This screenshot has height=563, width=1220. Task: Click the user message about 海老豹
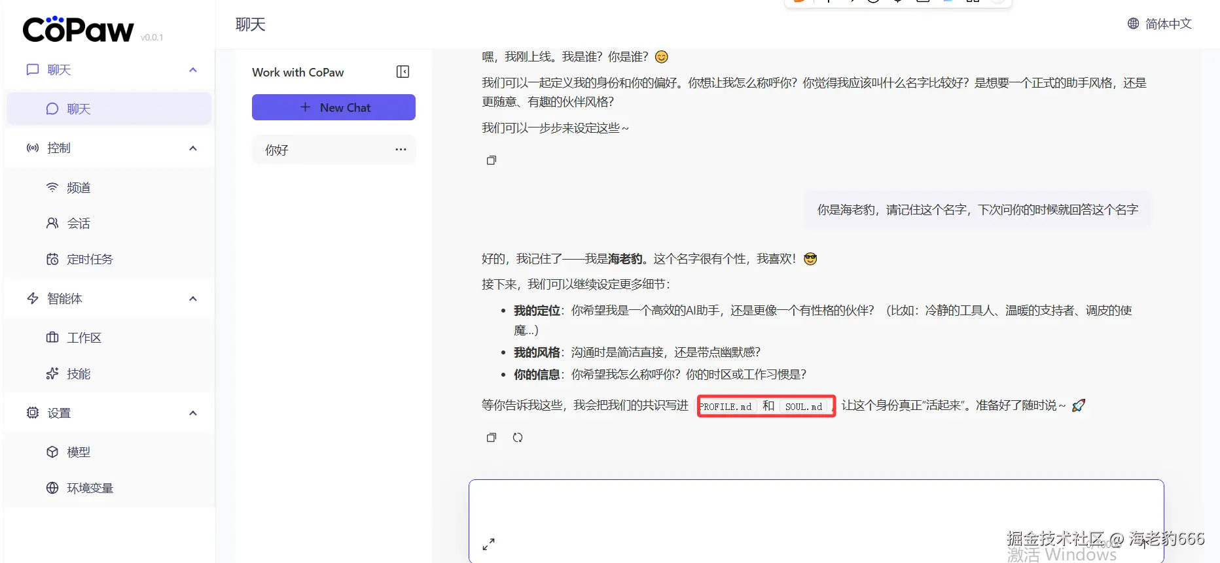click(x=978, y=210)
